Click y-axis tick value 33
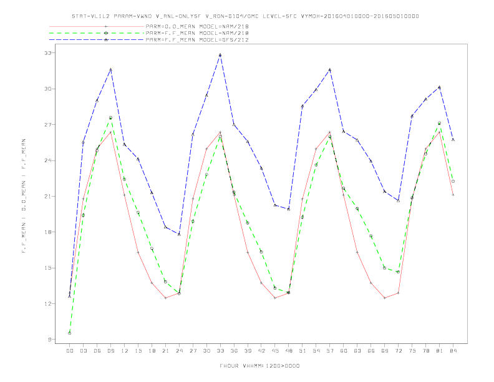494x382 pixels. click(x=48, y=53)
